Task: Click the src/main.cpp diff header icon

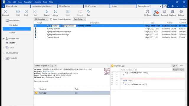Action: (x=112, y=66)
